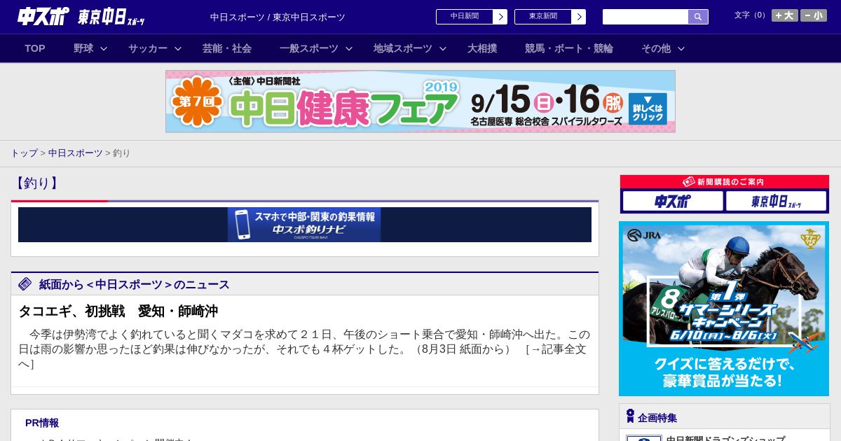The image size is (841, 441).
Task: Open the 東京新聞 link button
Action: coord(543,17)
